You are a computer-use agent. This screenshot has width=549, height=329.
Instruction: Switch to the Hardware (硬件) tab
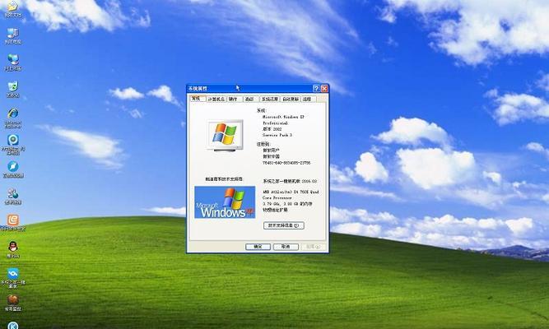[x=234, y=100]
